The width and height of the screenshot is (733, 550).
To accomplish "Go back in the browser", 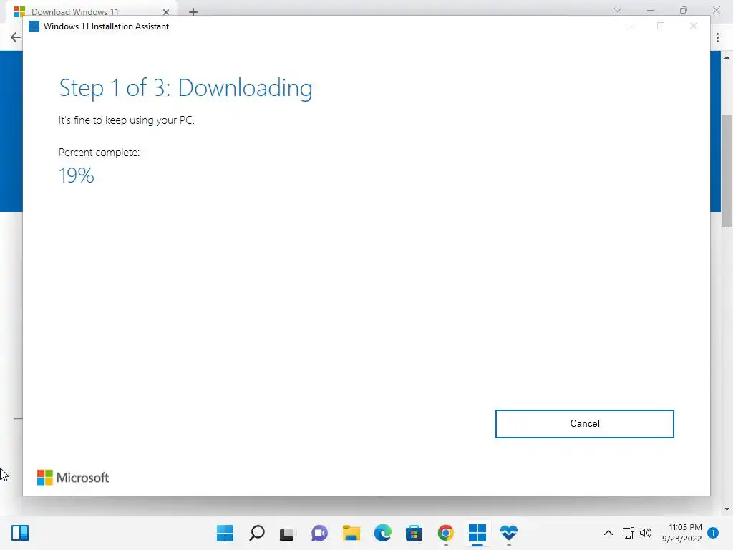I will (x=16, y=37).
